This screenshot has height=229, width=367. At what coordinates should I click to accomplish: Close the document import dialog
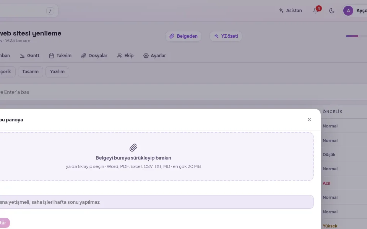[x=309, y=119]
